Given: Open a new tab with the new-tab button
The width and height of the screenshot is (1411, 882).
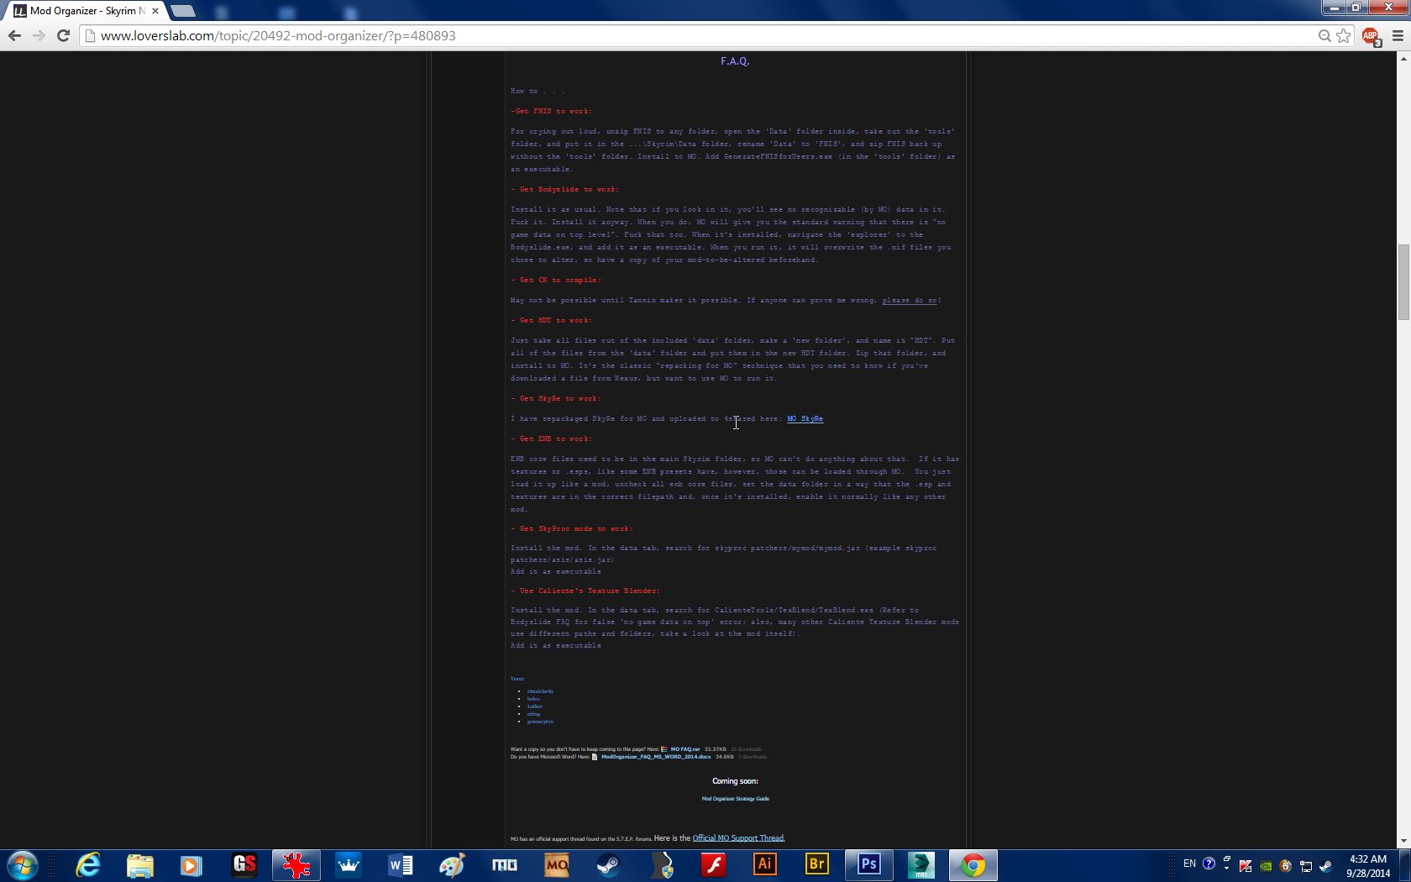Looking at the screenshot, I should [182, 11].
